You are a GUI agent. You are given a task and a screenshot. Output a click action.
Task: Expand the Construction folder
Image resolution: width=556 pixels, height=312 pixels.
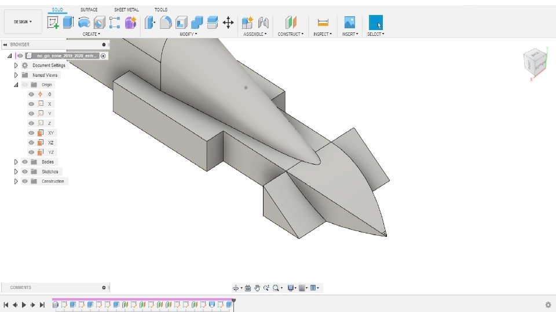[x=16, y=181]
